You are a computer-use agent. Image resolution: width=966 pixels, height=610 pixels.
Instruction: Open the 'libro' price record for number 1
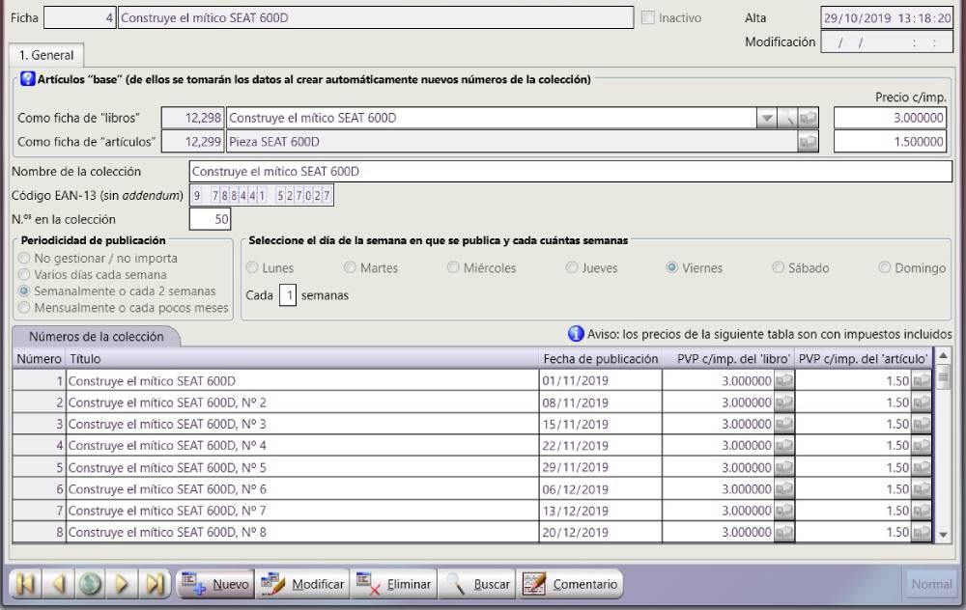point(784,381)
